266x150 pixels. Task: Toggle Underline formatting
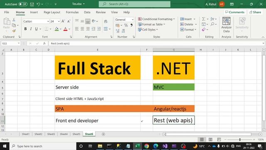(36, 29)
